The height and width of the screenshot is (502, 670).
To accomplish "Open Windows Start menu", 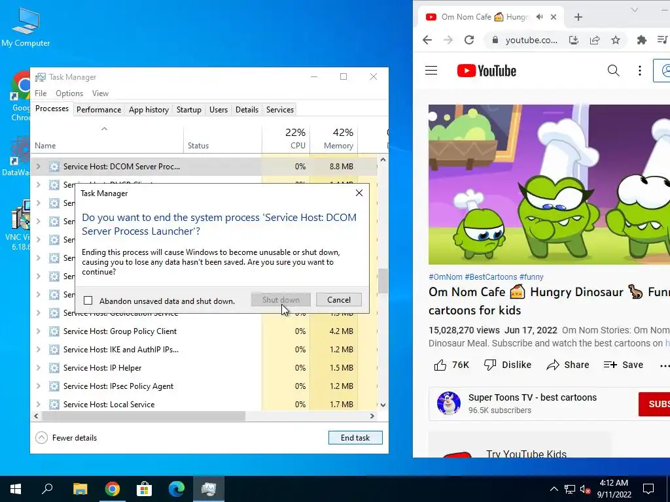I will coord(16,489).
